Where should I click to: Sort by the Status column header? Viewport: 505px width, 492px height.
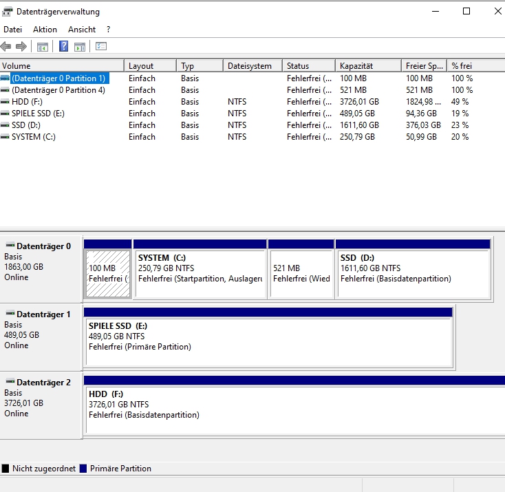[309, 66]
